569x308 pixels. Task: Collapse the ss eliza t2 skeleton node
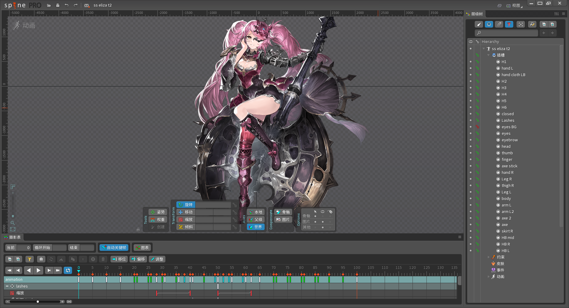tap(484, 49)
